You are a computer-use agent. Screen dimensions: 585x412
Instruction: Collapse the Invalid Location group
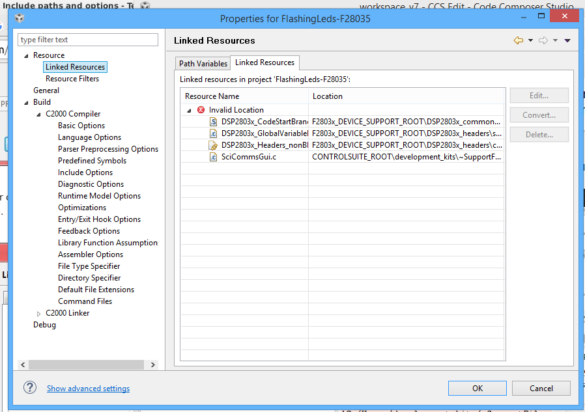click(189, 111)
